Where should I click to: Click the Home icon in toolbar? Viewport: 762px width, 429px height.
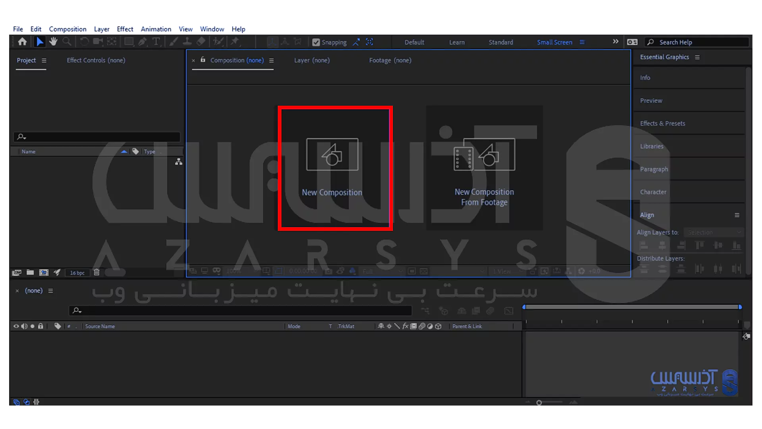click(23, 42)
